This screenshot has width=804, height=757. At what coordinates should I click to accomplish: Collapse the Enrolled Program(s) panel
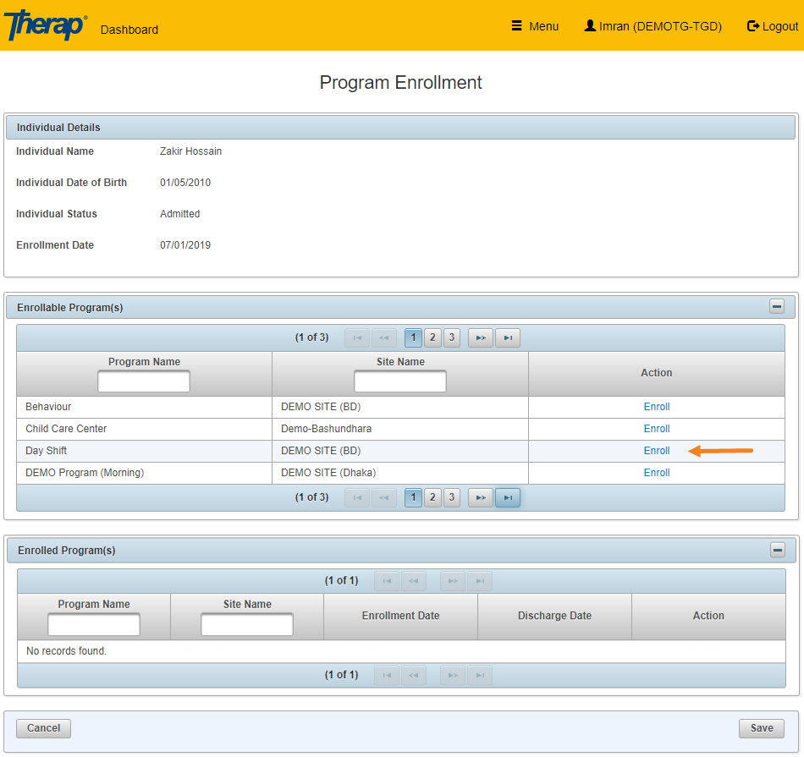(x=778, y=550)
